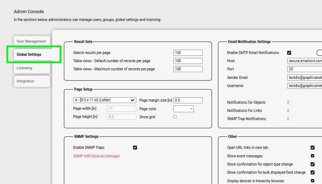322x184 pixels.
Task: Select the Global Settings tab
Action: coord(29,54)
